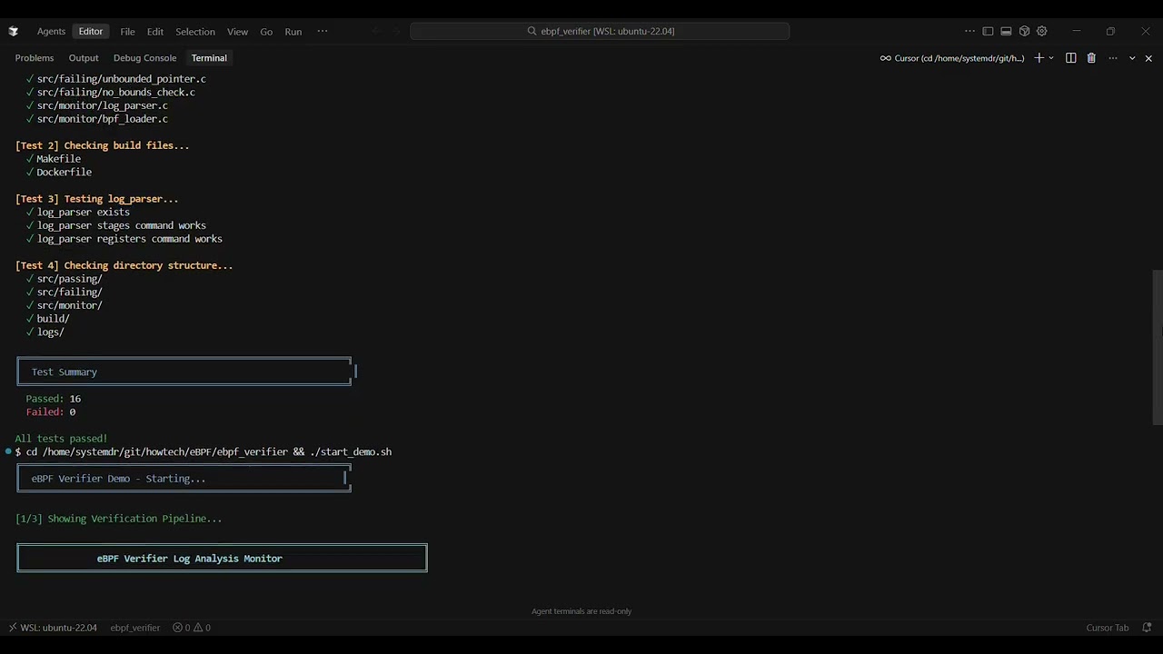This screenshot has height=654, width=1163.
Task: Click 'eBPF Verifier Log Analysis Monitor' heading
Action: [x=190, y=559]
